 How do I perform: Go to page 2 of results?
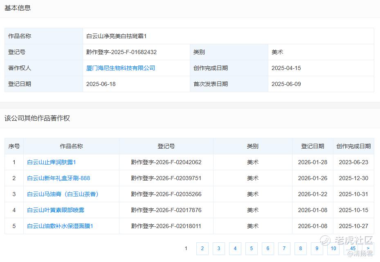202,248
